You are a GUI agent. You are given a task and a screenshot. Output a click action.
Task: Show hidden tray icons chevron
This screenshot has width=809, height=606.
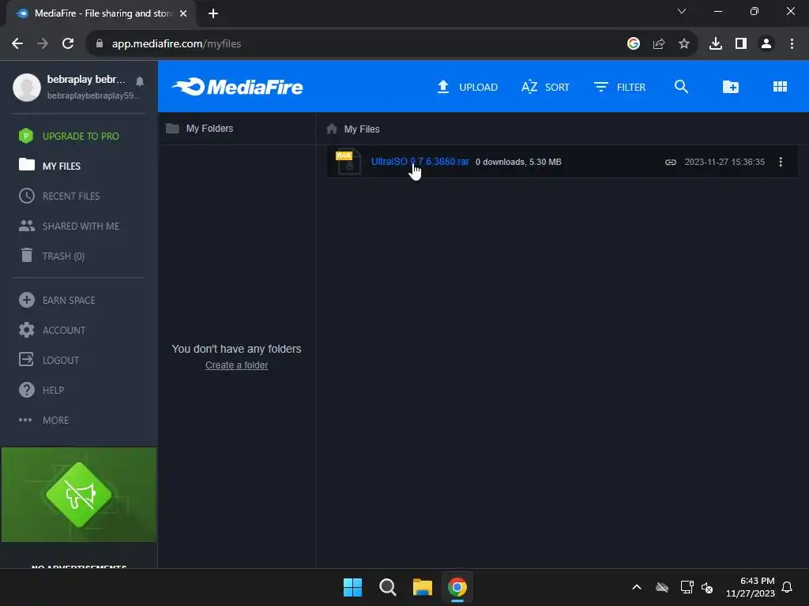click(637, 587)
